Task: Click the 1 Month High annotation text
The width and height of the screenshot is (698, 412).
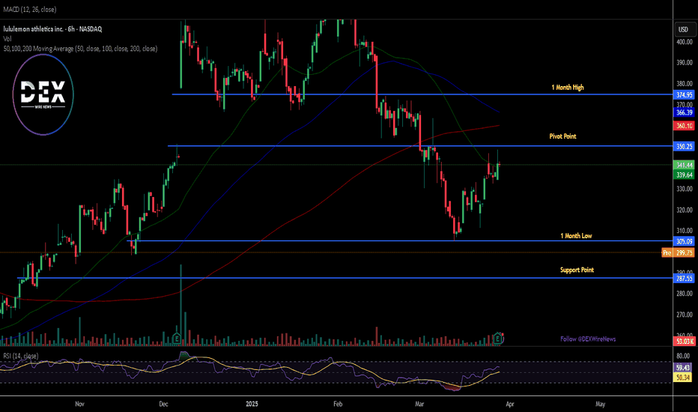Action: [568, 88]
